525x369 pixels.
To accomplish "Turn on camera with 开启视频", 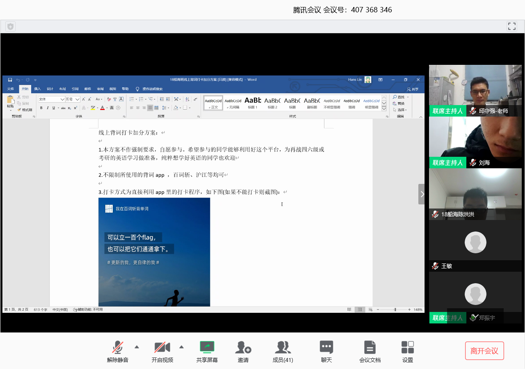I will [x=162, y=348].
